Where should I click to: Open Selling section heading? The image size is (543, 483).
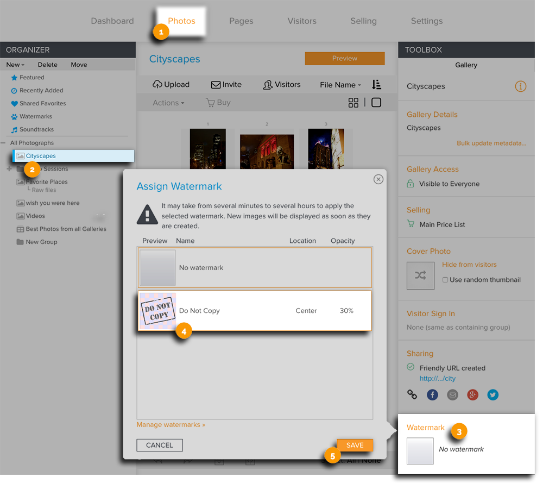(418, 210)
